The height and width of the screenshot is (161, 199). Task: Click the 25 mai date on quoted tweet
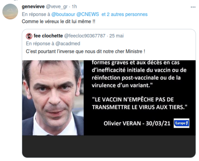(x=117, y=36)
